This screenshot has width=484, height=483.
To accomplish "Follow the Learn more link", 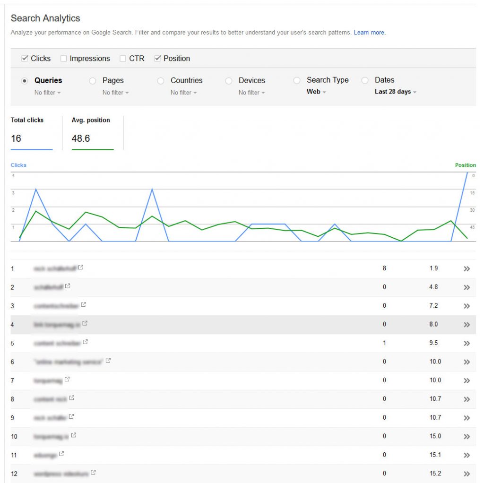I will tap(369, 33).
